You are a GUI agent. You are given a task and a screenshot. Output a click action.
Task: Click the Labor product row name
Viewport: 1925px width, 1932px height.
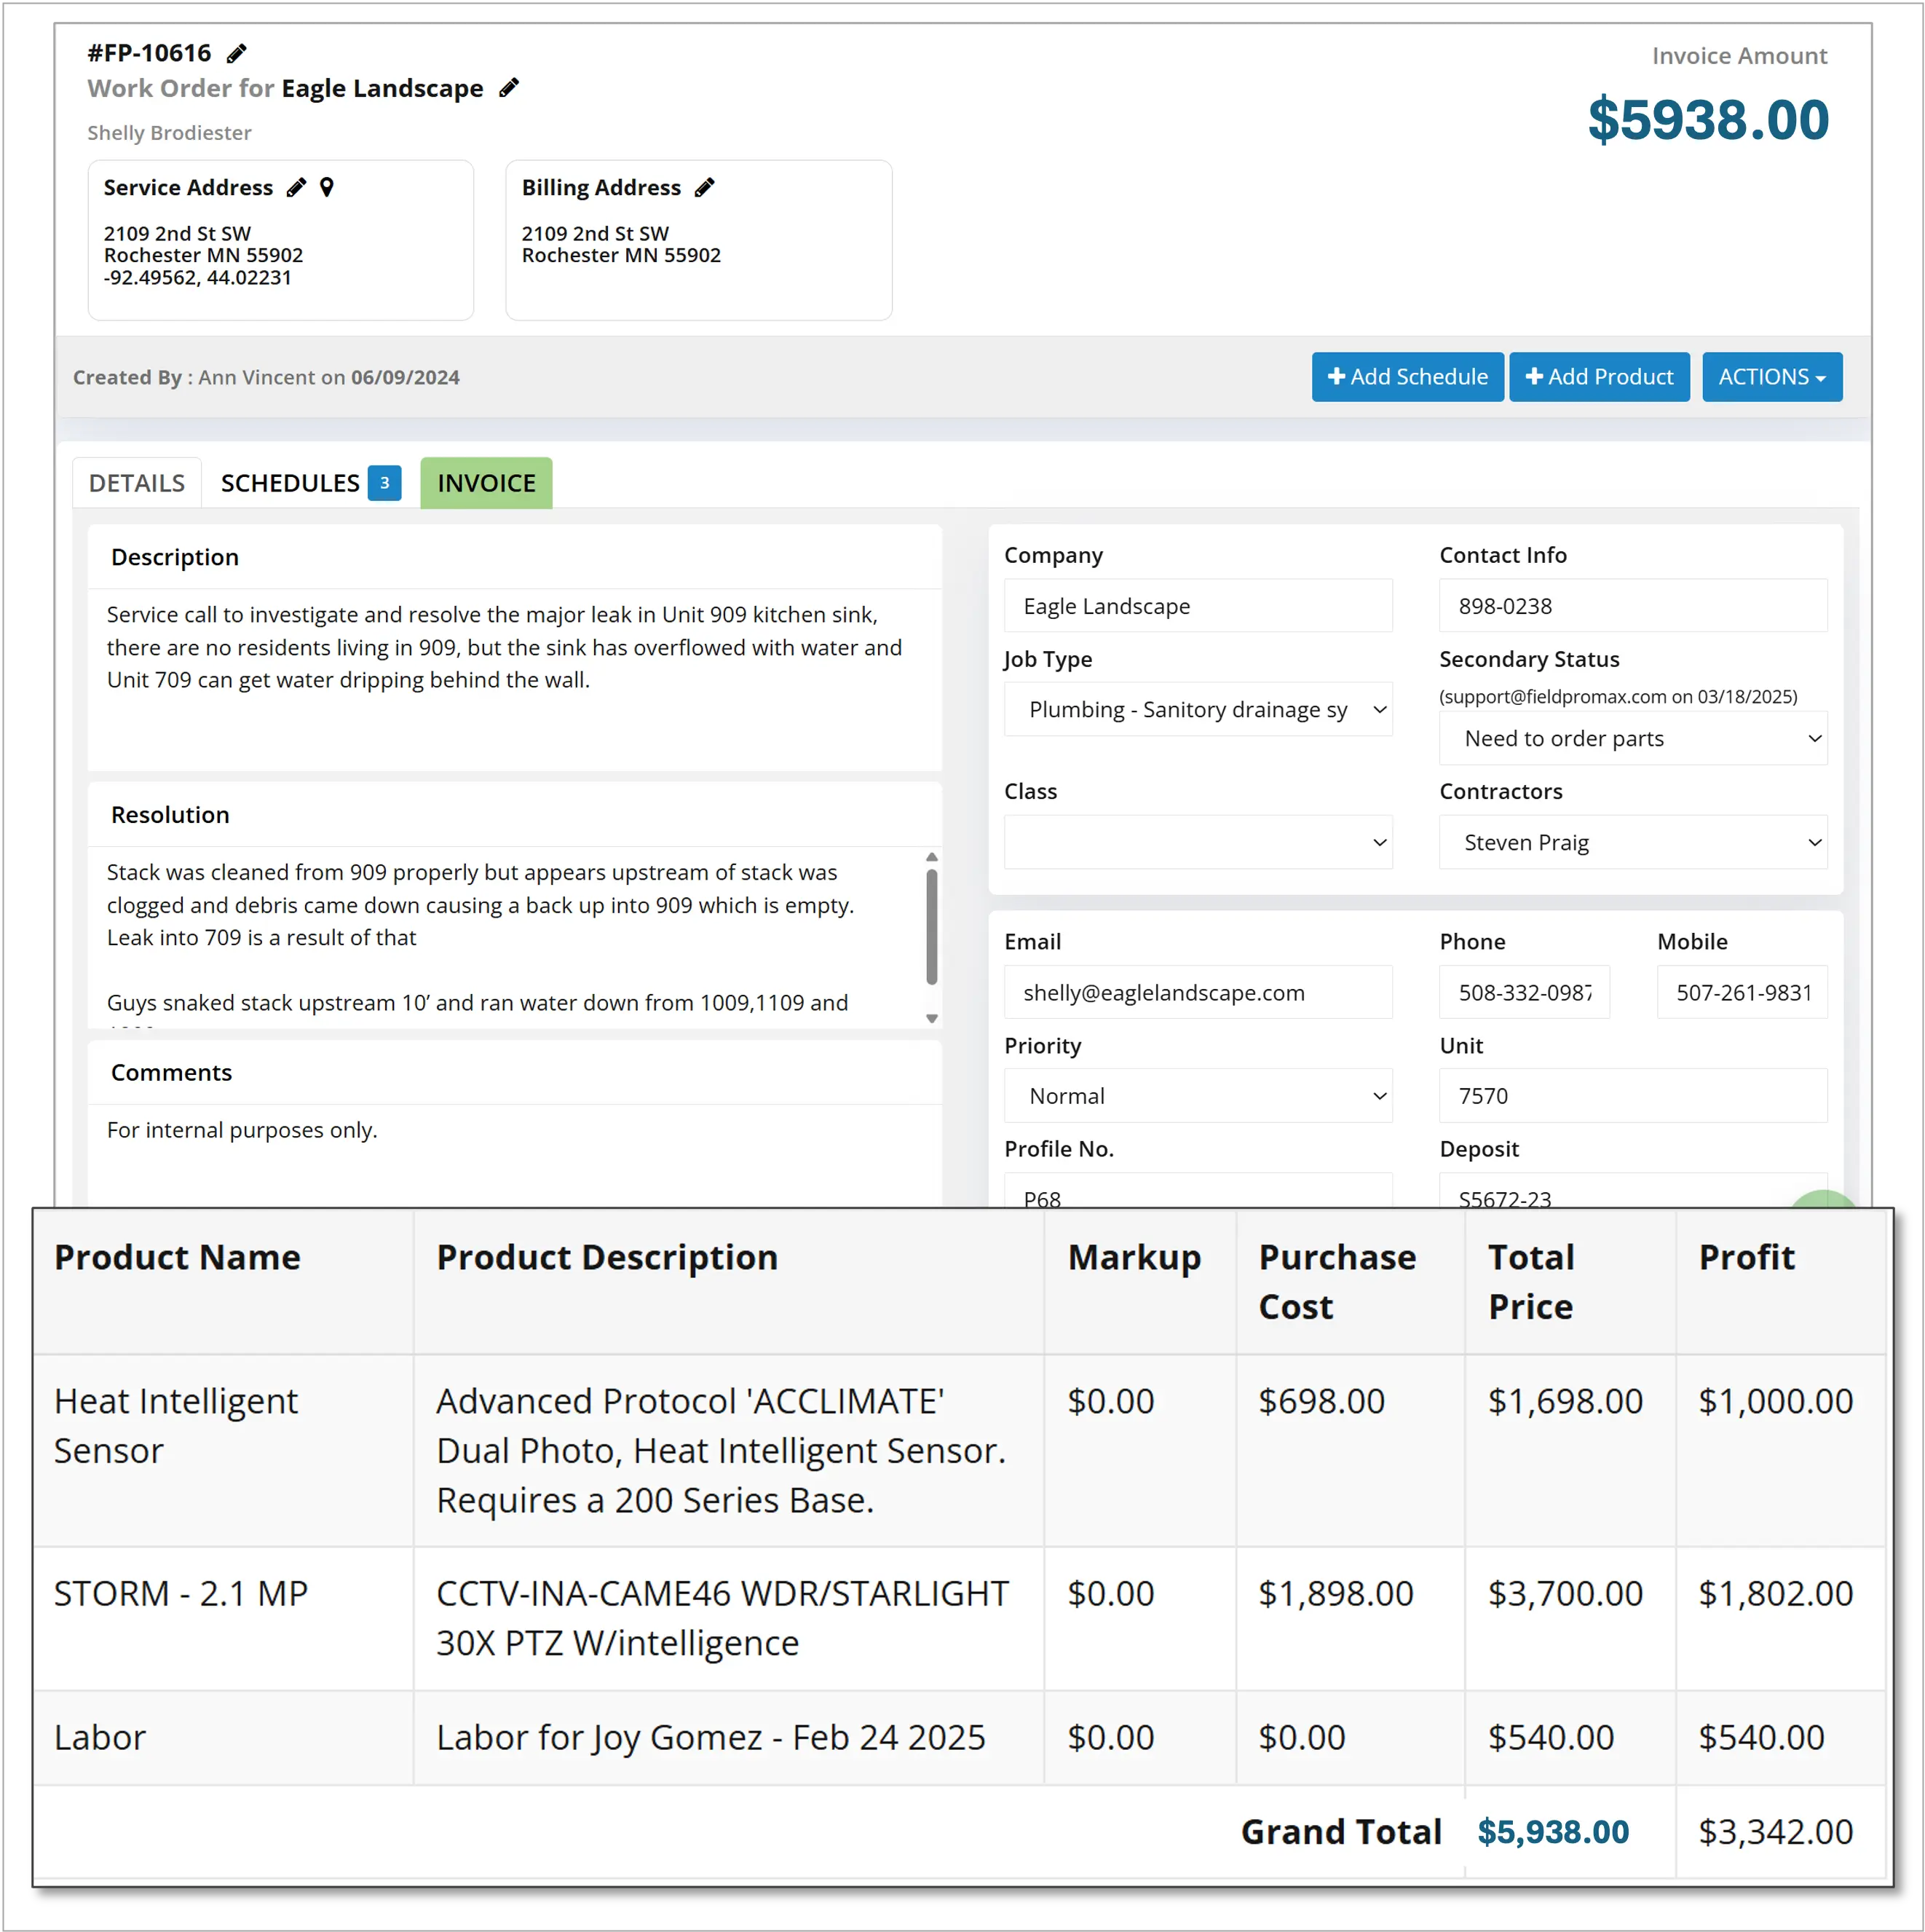(x=100, y=1737)
